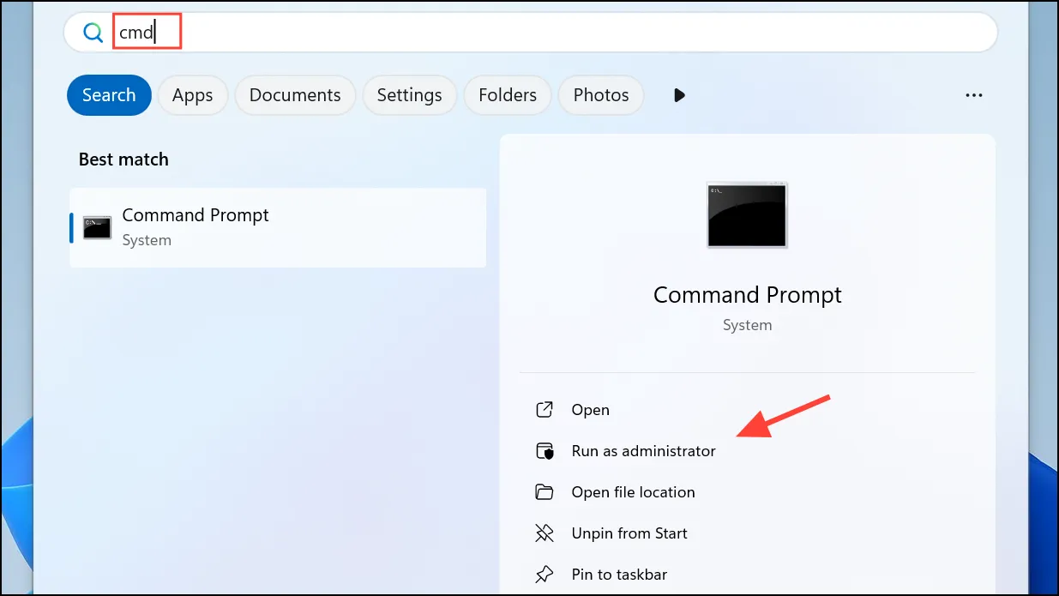Open the three-dot more options menu
This screenshot has width=1059, height=596.
[974, 95]
